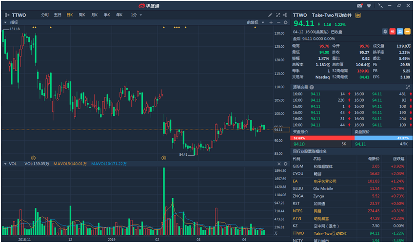Zoom in chart with plus icon
Screen dimensions: 414x243
pyautogui.click(x=271, y=22)
